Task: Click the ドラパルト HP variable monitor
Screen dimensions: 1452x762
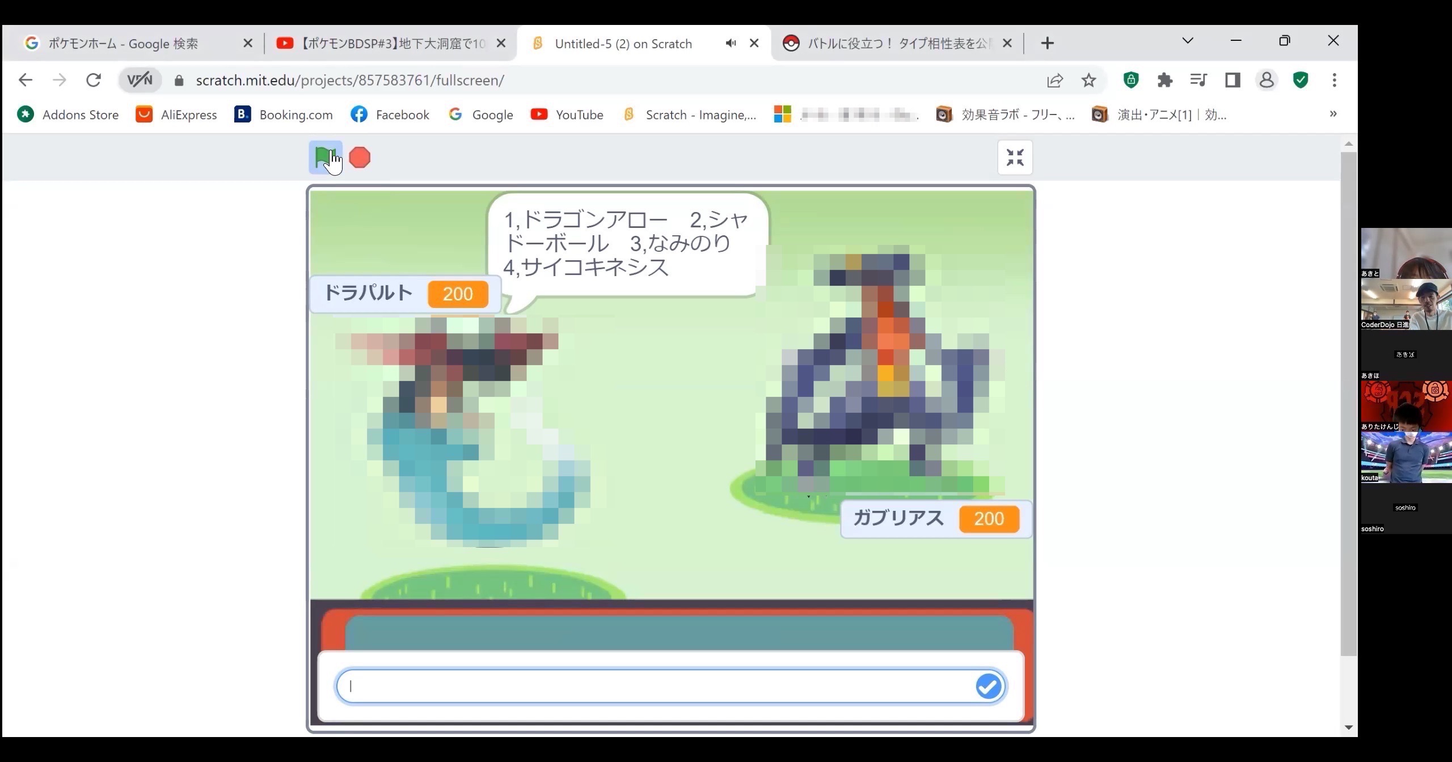Action: [406, 294]
